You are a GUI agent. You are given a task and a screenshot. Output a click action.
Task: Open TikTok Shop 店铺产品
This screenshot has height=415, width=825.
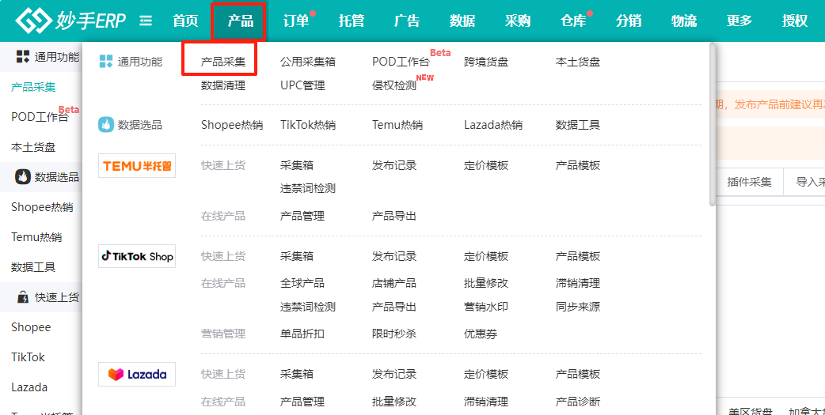[x=394, y=283]
